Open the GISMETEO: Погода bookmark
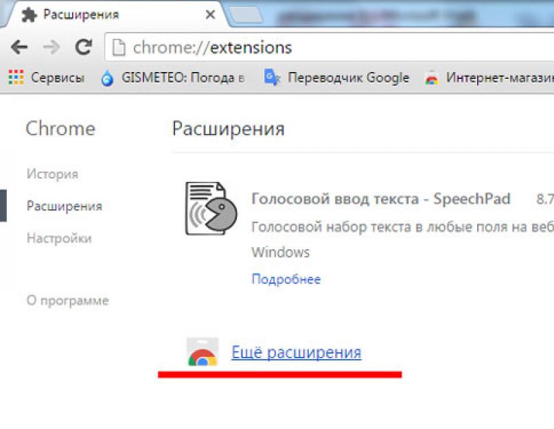Viewport: 554px width, 429px height. [172, 78]
